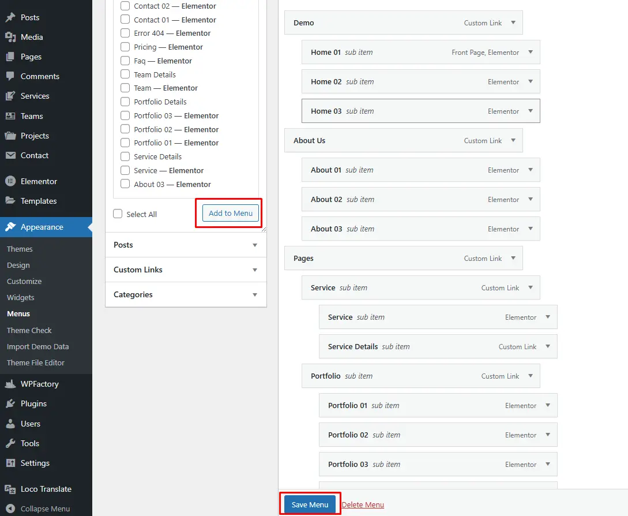Click the Add to Menu button

tap(231, 214)
